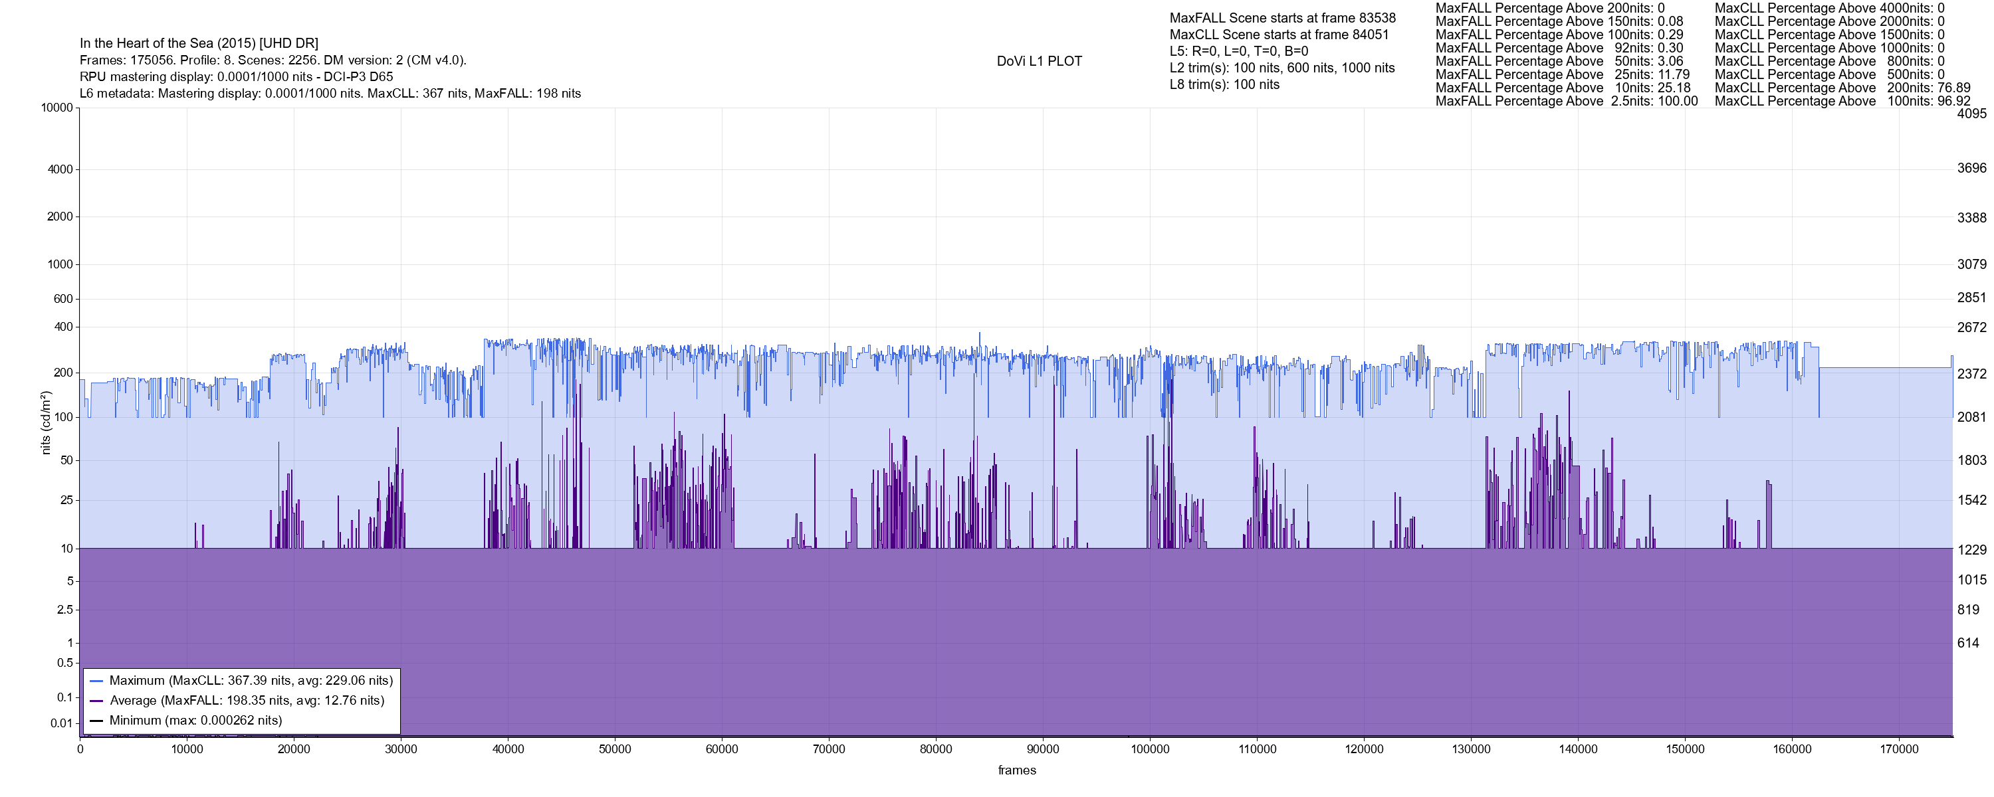1994x797 pixels.
Task: Click the black Minimum legend line swatch
Action: coord(97,721)
